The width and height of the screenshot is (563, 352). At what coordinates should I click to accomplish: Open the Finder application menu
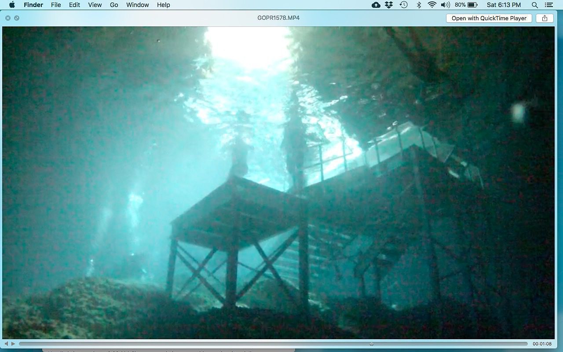pyautogui.click(x=33, y=5)
